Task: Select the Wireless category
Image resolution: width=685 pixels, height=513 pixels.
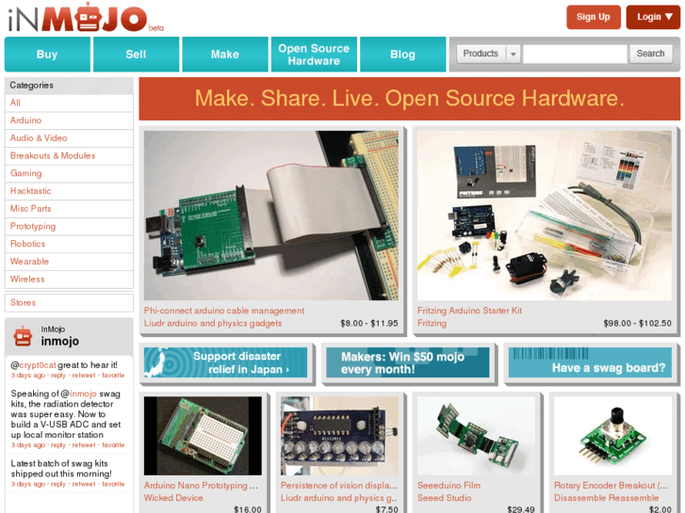Action: [69, 279]
